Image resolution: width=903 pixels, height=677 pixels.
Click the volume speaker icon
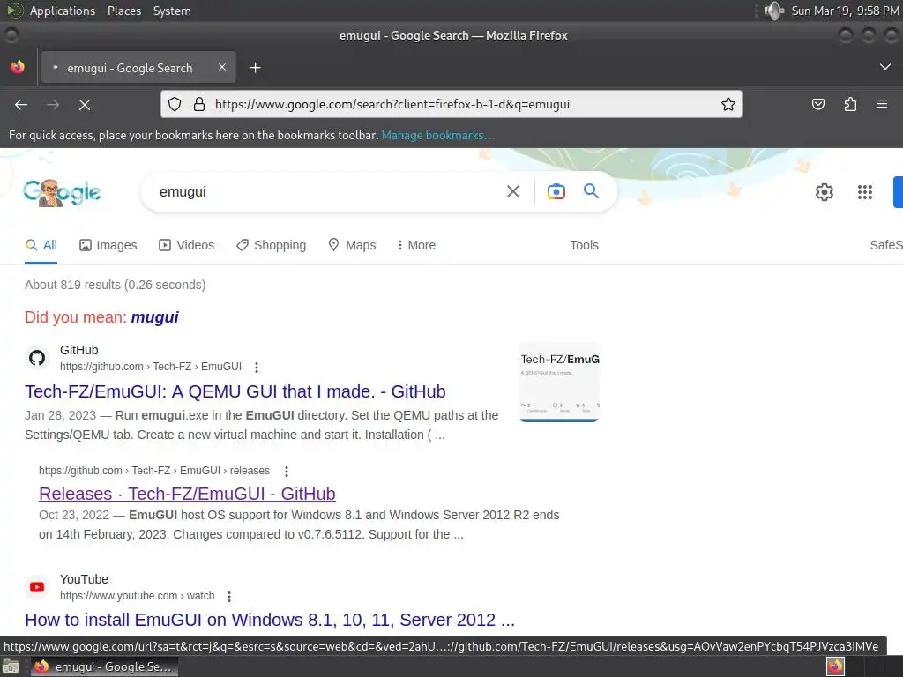coord(774,11)
